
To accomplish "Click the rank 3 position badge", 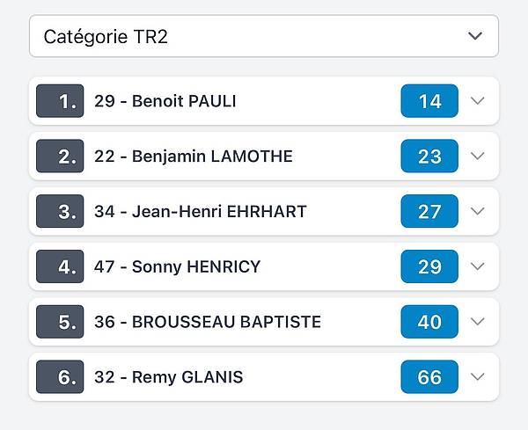I will tap(60, 212).
